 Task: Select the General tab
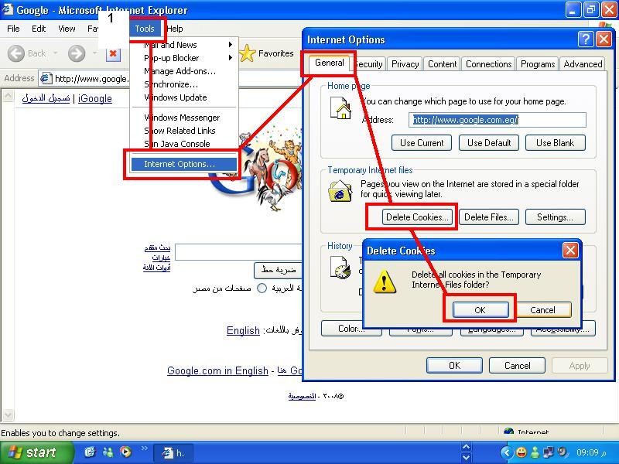click(x=330, y=63)
